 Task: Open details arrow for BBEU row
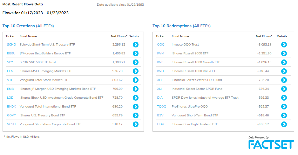[136, 53]
